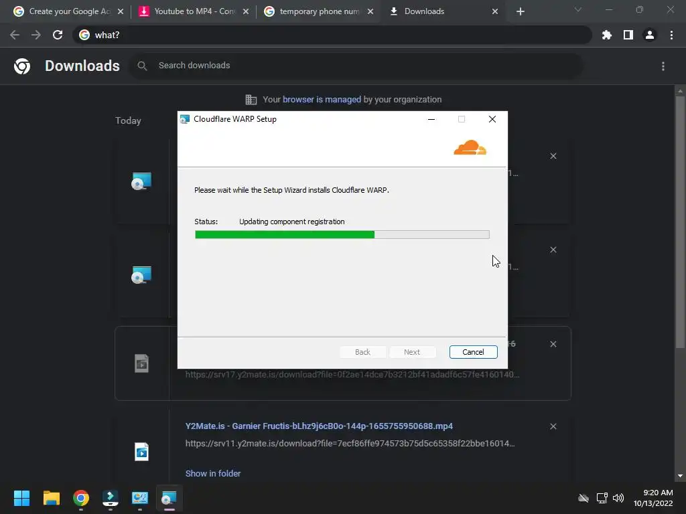
Task: Click the Garnier Fructis mp4 file icon
Action: tap(141, 452)
